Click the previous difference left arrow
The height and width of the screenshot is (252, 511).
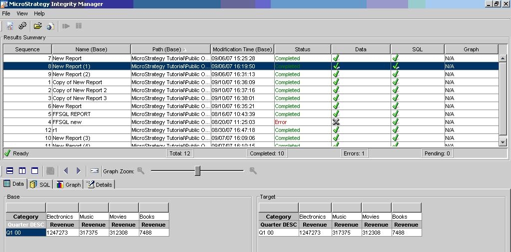[65, 171]
